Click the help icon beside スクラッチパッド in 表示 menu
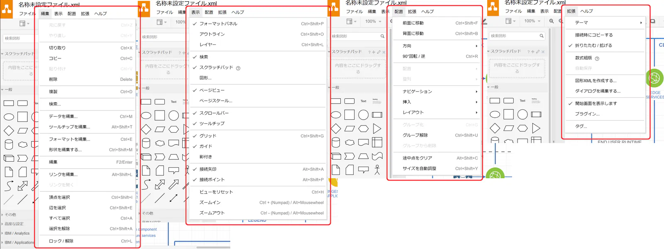This screenshot has width=664, height=249. pyautogui.click(x=238, y=68)
